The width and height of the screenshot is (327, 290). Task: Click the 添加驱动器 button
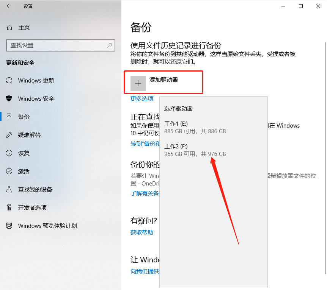(163, 82)
